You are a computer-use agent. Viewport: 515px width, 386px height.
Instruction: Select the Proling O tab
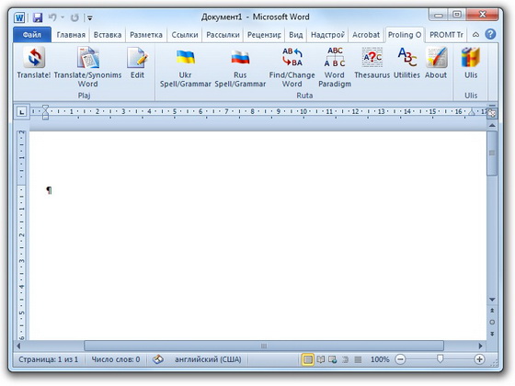(x=405, y=35)
